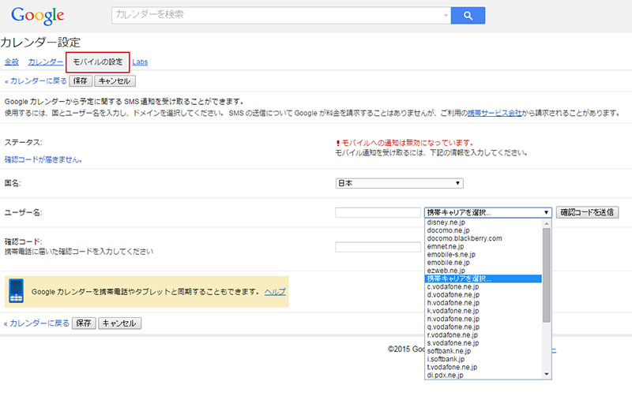This screenshot has height=400, width=632.
Task: Click the Google logo
Action: pyautogui.click(x=37, y=16)
